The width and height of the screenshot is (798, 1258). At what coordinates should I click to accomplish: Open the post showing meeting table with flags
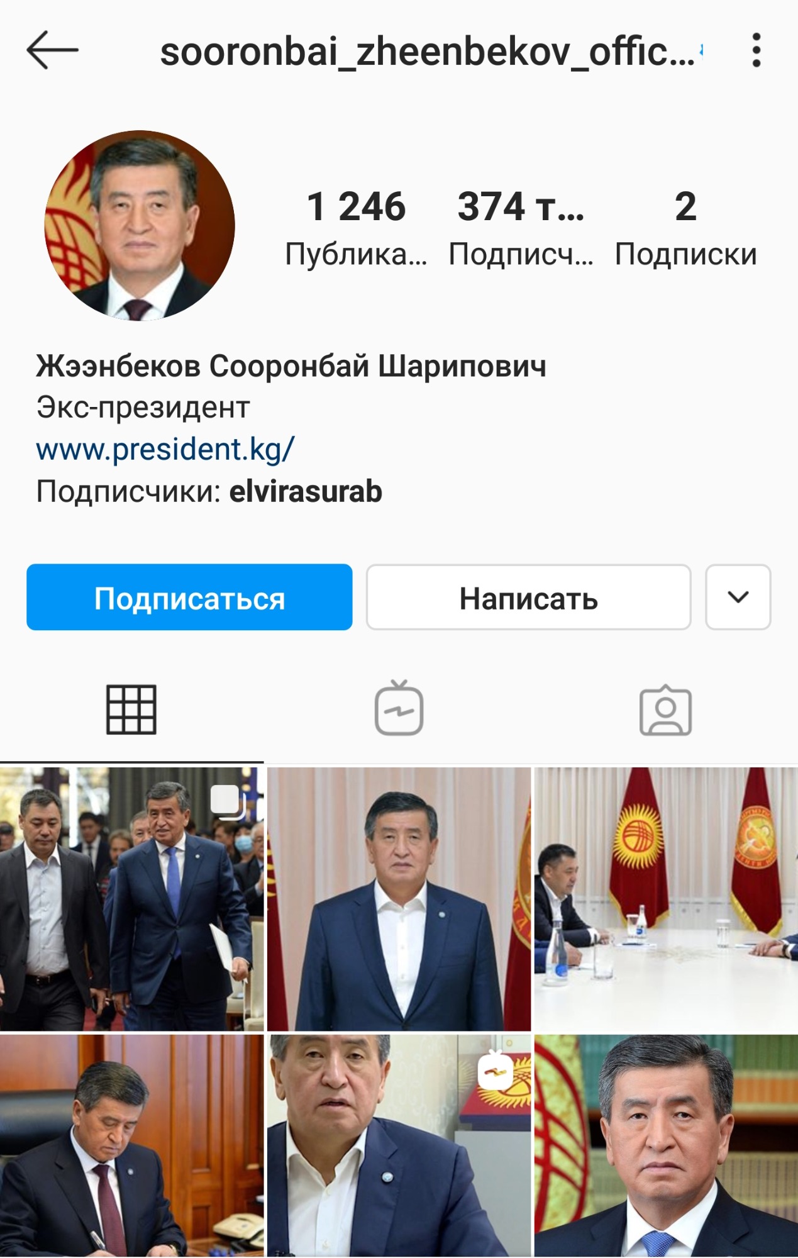tap(666, 899)
